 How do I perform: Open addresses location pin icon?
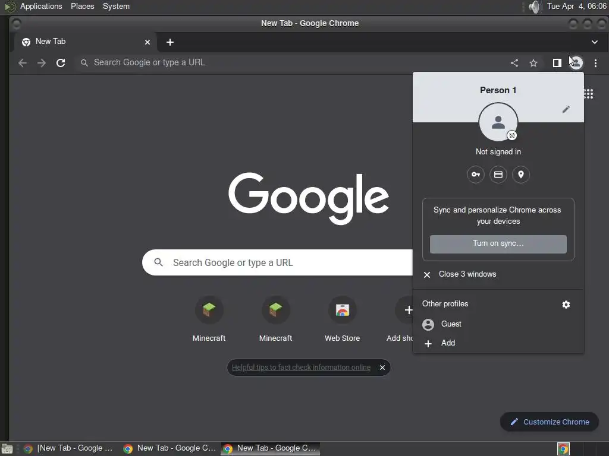521,175
